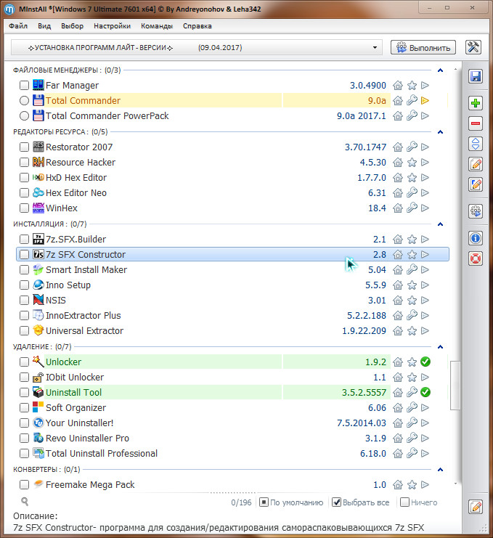The height and width of the screenshot is (538, 493).
Task: Click the red lifebuoy help icon
Action: point(476,258)
